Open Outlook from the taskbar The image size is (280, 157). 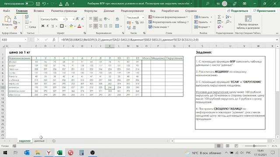tap(27, 153)
